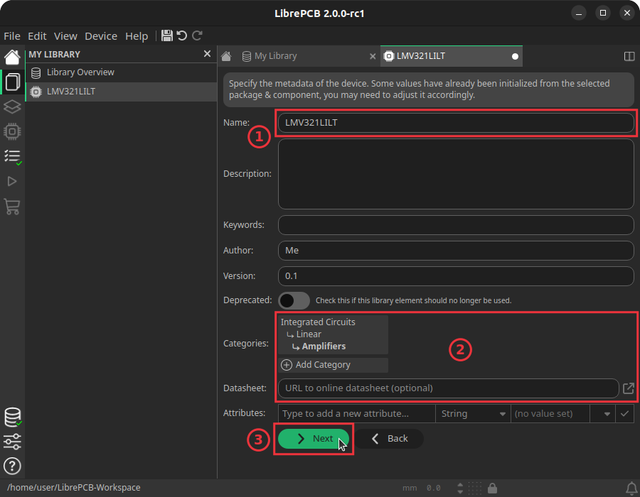Click the Home icon in the sidebar
This screenshot has height=497, width=640.
(12, 57)
